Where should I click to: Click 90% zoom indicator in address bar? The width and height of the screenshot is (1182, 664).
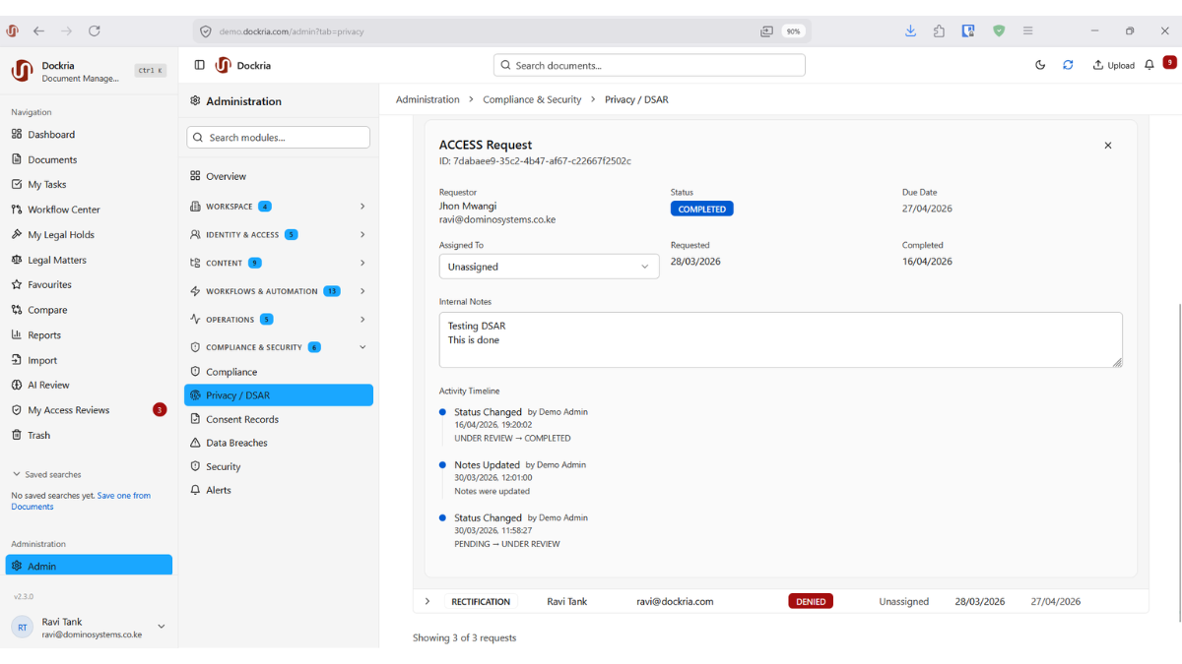[793, 31]
